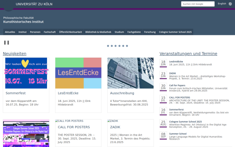This screenshot has width=235, height=147.
Task: Open the Fachschaft menu
Action: pyautogui.click(x=50, y=32)
